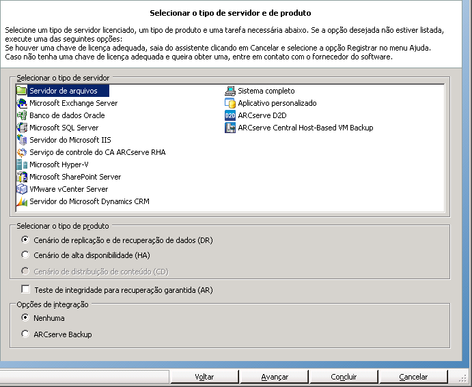
Task: Select 'ARCserve Central Host-Based VM Backup' text
Action: pyautogui.click(x=305, y=128)
